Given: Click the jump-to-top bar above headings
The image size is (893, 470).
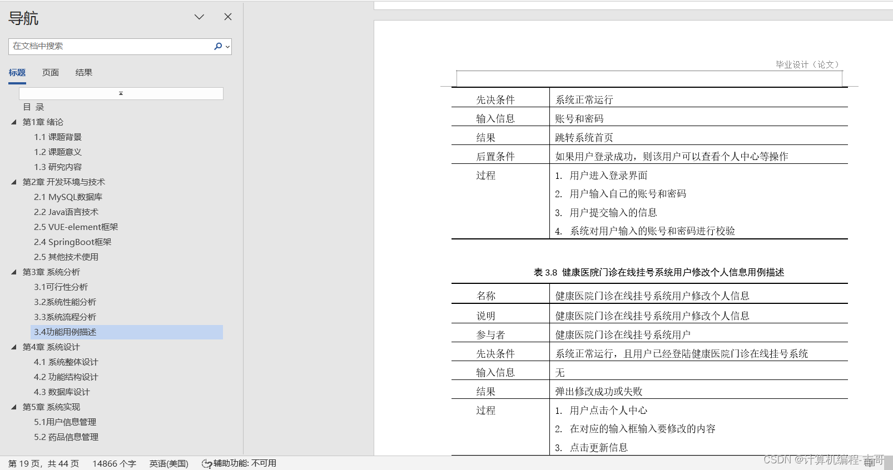Looking at the screenshot, I should pyautogui.click(x=121, y=93).
